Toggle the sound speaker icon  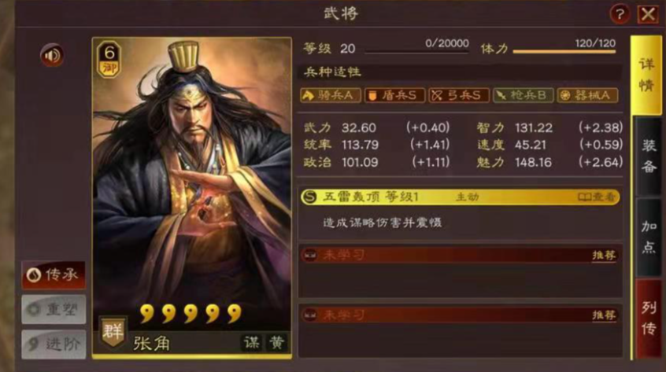(52, 55)
